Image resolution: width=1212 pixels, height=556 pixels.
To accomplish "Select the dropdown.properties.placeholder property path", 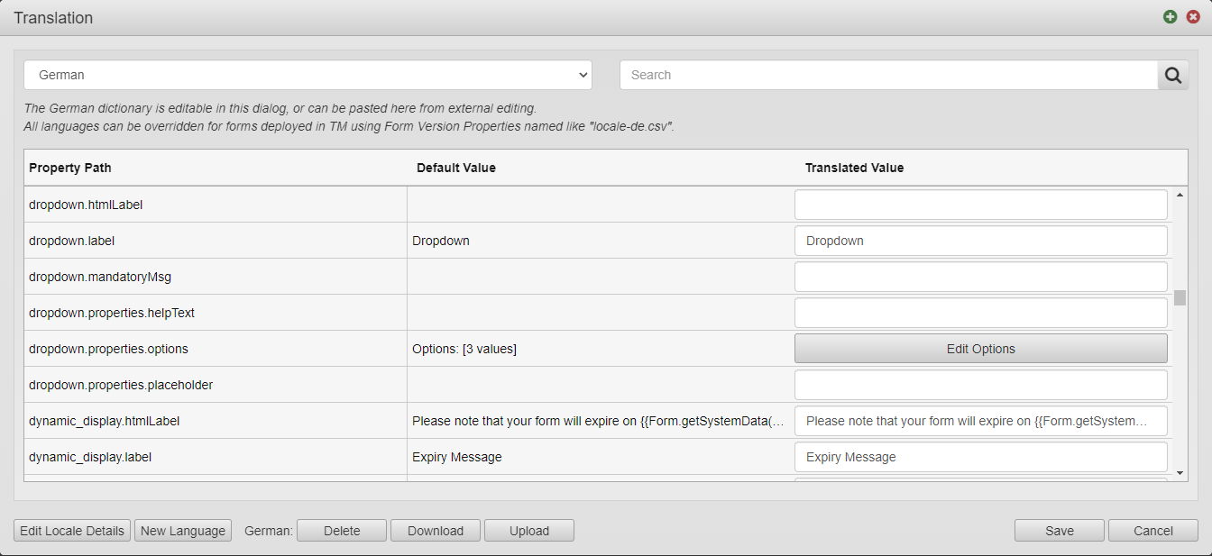I will coord(121,385).
